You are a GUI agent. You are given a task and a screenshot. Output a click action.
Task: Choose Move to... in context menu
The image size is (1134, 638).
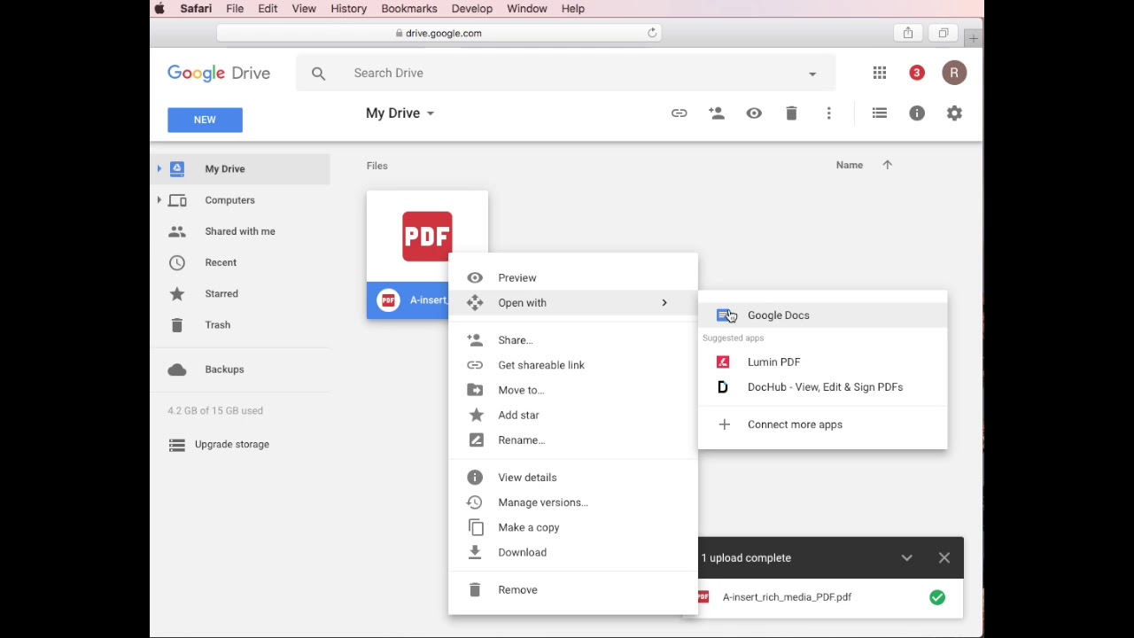click(x=573, y=390)
